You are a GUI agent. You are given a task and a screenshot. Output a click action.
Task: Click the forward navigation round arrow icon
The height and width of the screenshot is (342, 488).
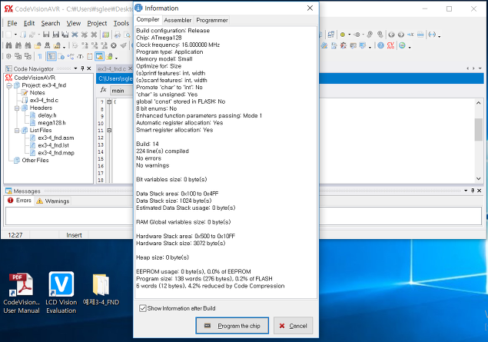pyautogui.click(x=401, y=35)
